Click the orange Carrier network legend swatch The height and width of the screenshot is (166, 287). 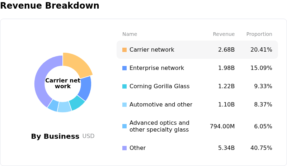point(124,50)
